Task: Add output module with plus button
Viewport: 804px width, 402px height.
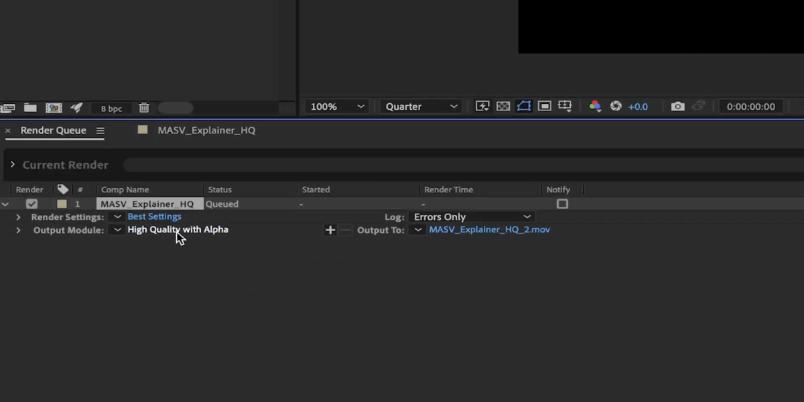Action: (330, 230)
